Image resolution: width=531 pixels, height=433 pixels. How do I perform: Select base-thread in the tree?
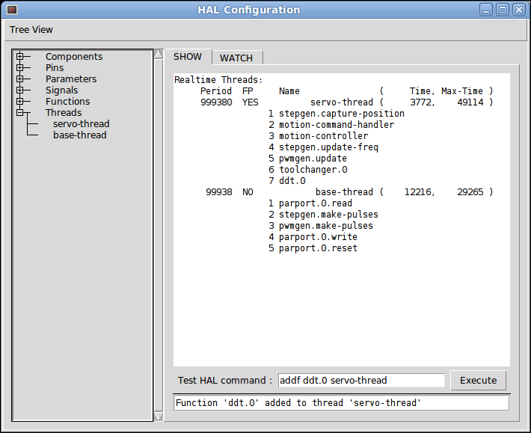(x=79, y=135)
